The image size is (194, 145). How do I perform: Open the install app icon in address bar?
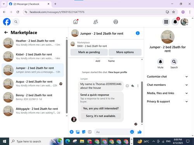point(167,12)
